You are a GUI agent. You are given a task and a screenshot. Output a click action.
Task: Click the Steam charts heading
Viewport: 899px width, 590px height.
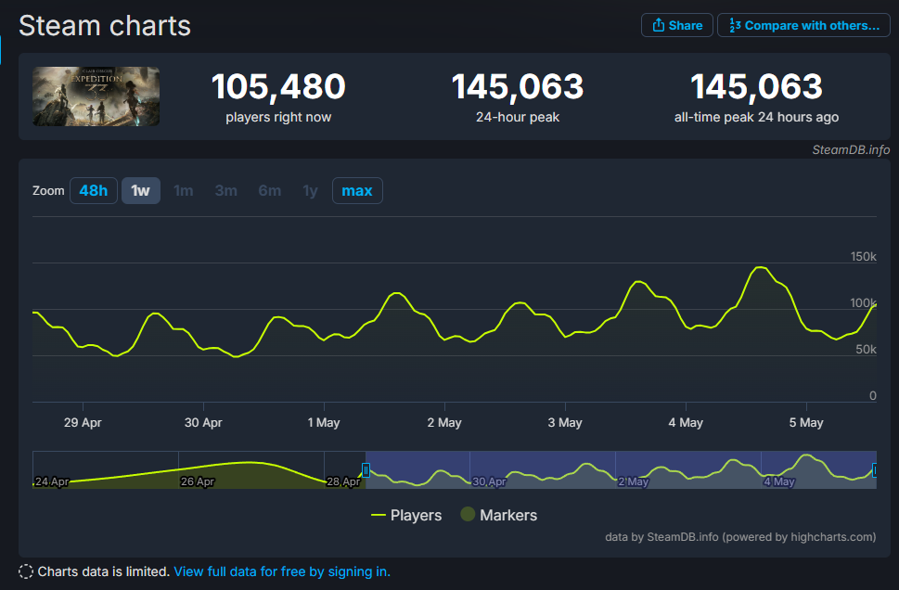(104, 26)
